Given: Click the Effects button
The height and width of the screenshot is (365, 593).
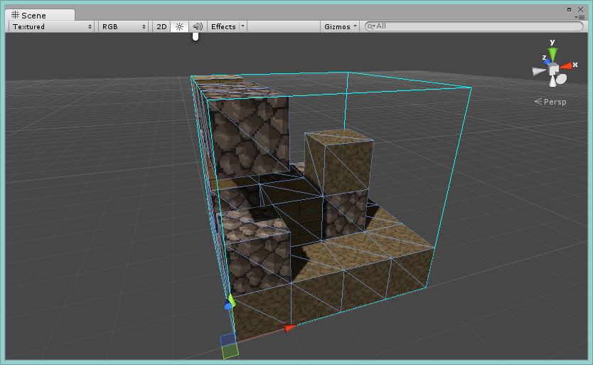Looking at the screenshot, I should (x=223, y=26).
